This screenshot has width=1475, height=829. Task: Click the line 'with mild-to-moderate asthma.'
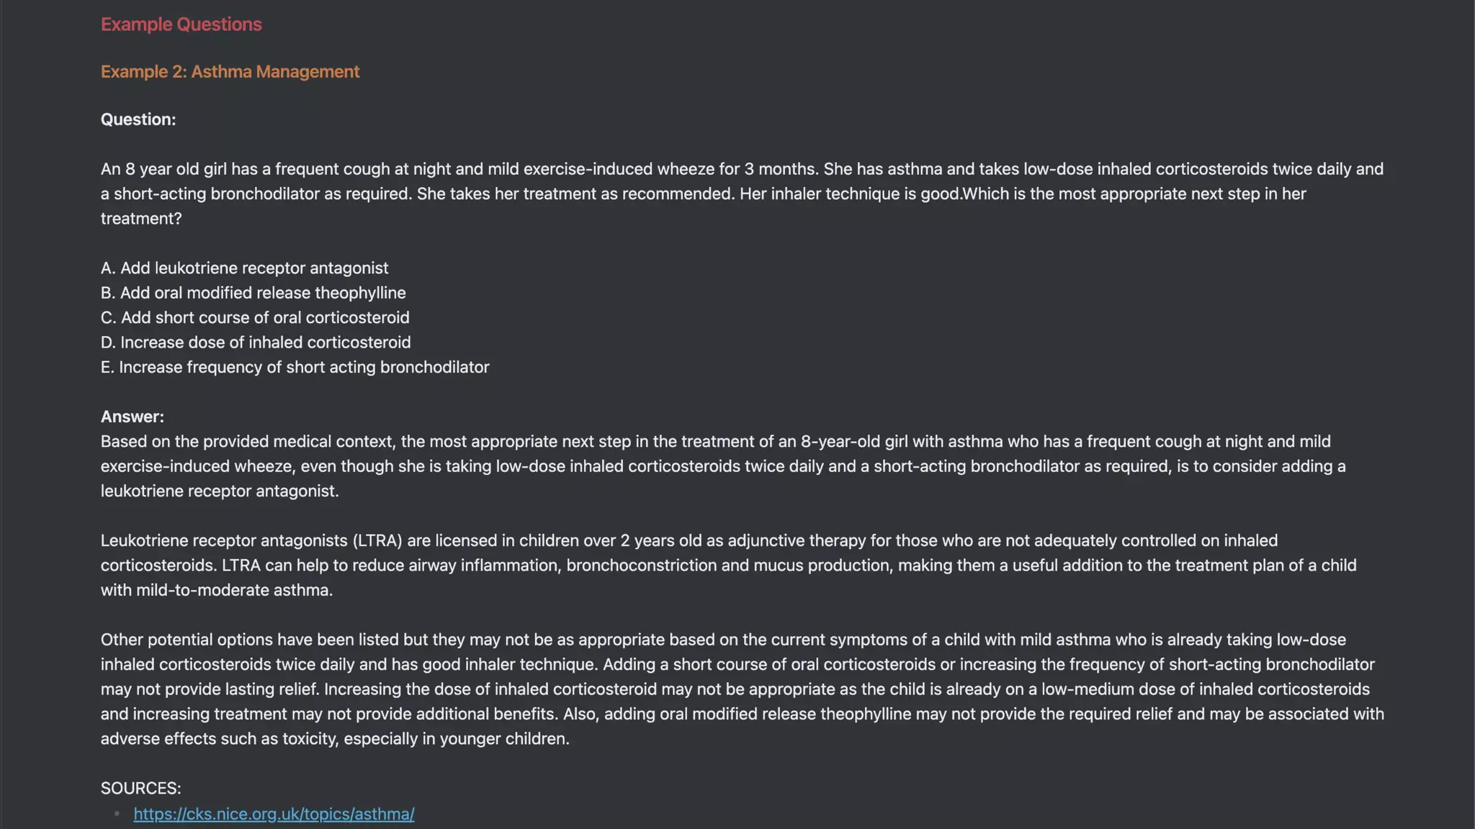[217, 590]
